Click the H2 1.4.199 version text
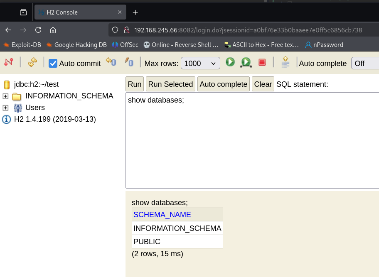Screen dimensions: 379x277 click(55, 119)
